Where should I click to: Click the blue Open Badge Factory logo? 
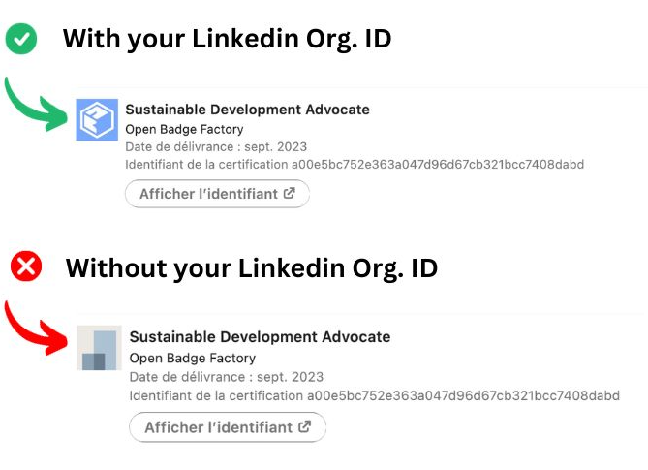(x=96, y=120)
